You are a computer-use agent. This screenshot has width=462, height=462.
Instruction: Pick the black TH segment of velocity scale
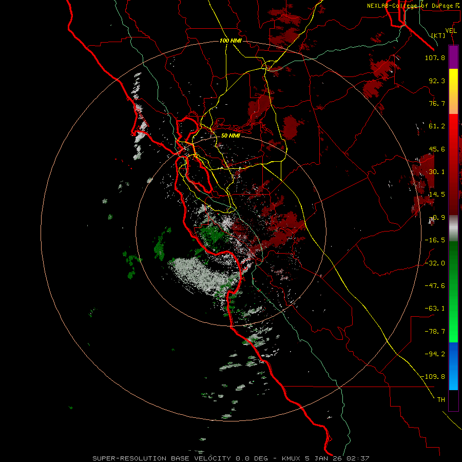(x=453, y=400)
